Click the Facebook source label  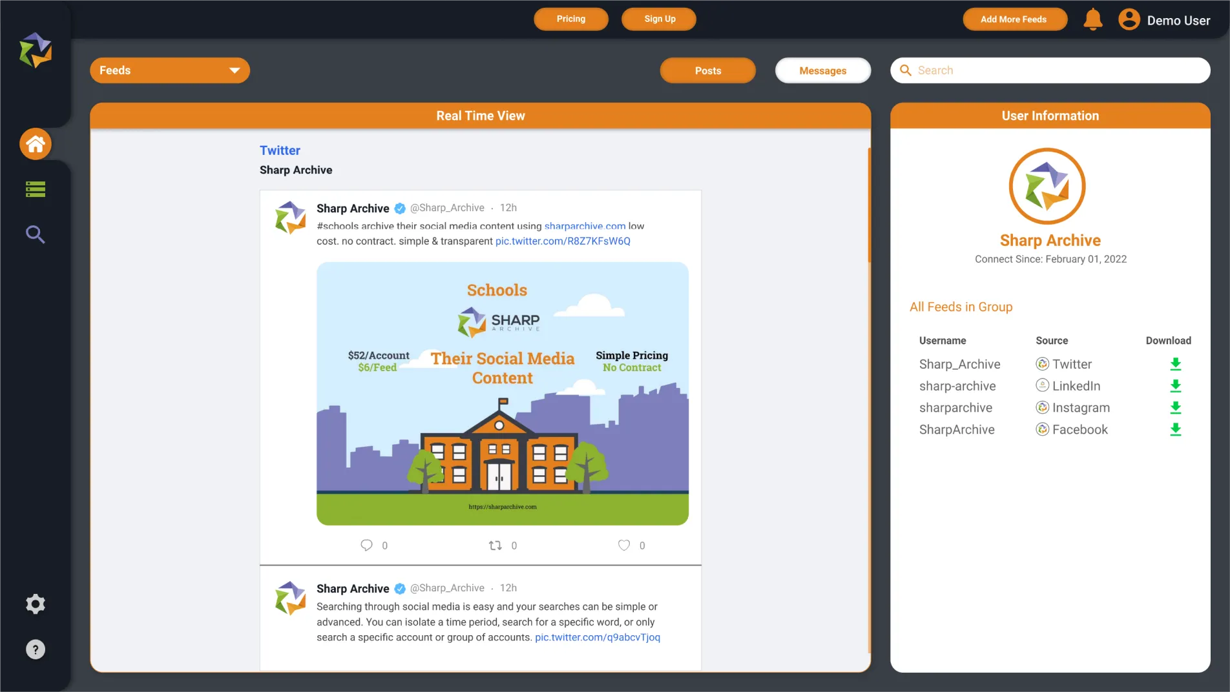point(1079,430)
